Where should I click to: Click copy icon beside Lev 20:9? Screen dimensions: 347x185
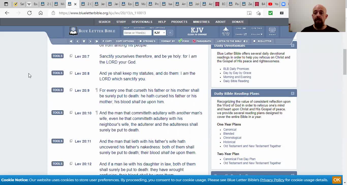[x=71, y=90]
